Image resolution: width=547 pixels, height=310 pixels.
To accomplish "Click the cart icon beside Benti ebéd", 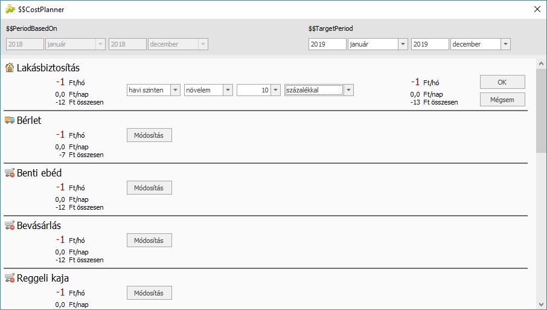I will pos(10,173).
